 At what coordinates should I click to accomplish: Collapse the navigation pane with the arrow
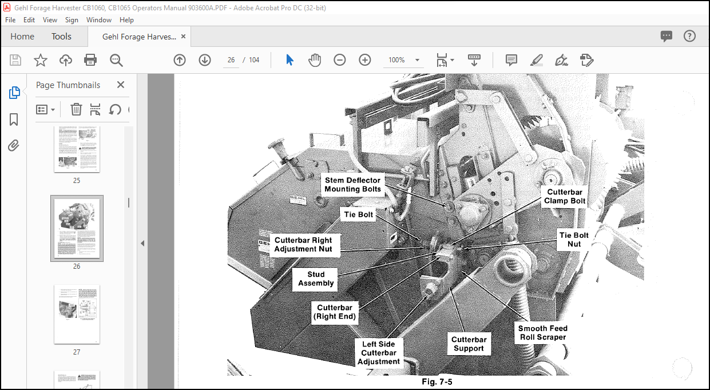tap(142, 243)
